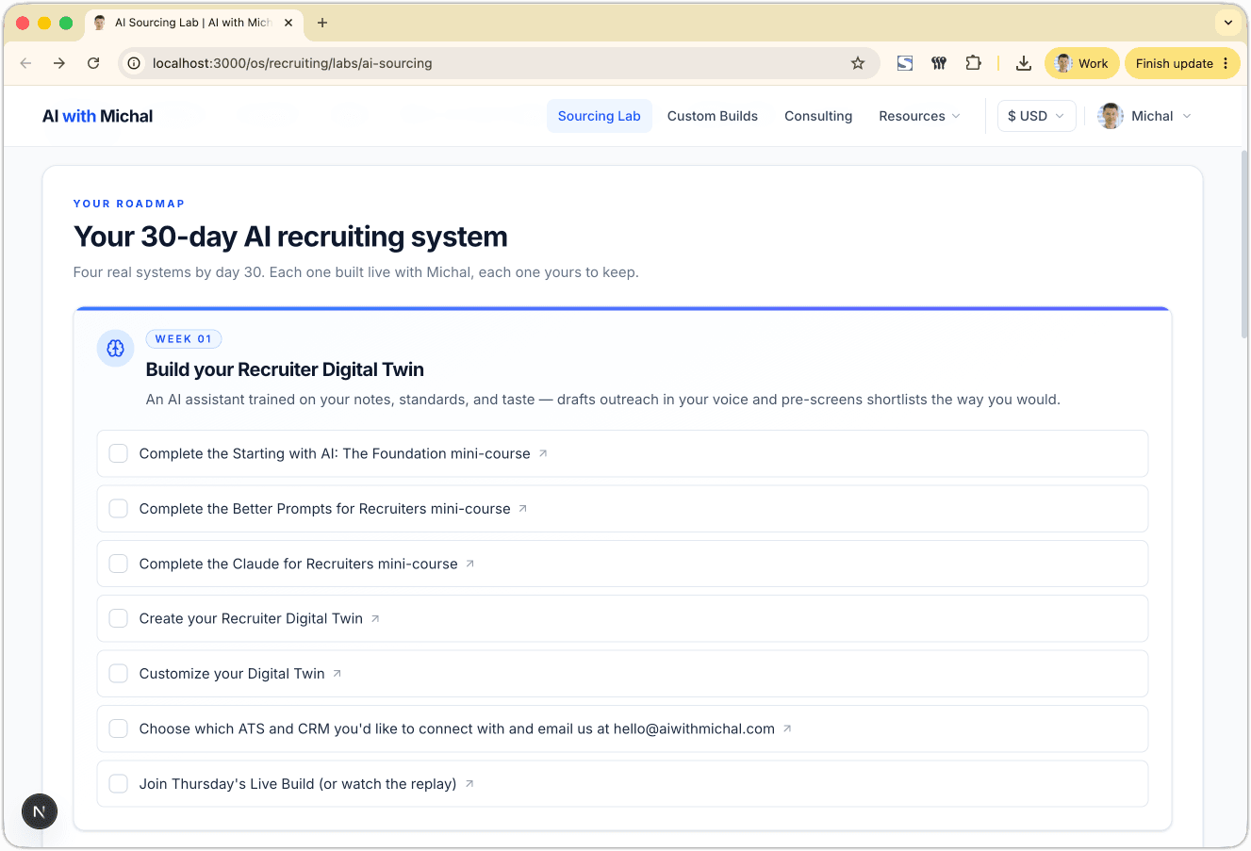Click the WEEK 01 badge
This screenshot has height=851, width=1251.
click(x=184, y=339)
